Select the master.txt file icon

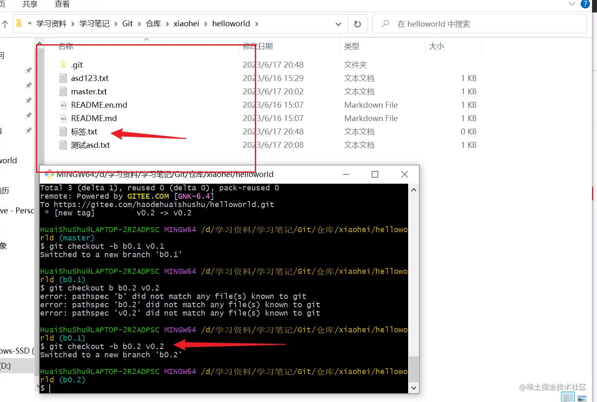point(63,91)
